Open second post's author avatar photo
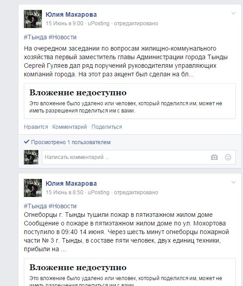Screen dimensions: 243x286 tap(33, 188)
